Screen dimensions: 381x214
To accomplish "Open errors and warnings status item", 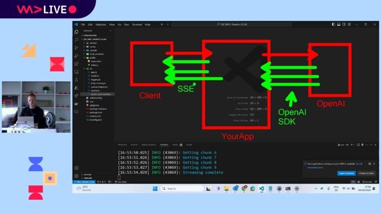I will [101, 182].
